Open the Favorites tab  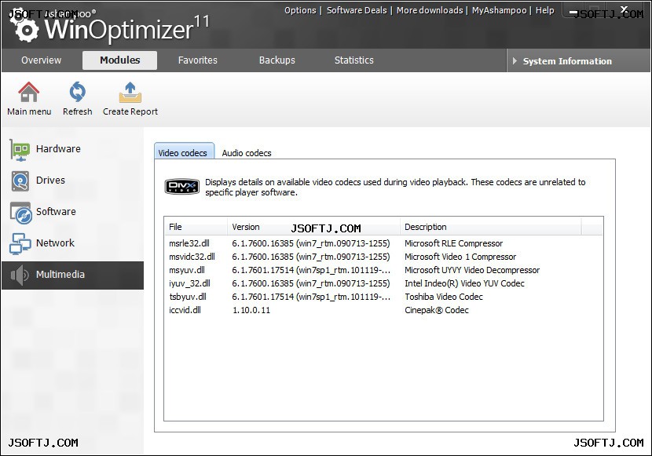pos(197,60)
